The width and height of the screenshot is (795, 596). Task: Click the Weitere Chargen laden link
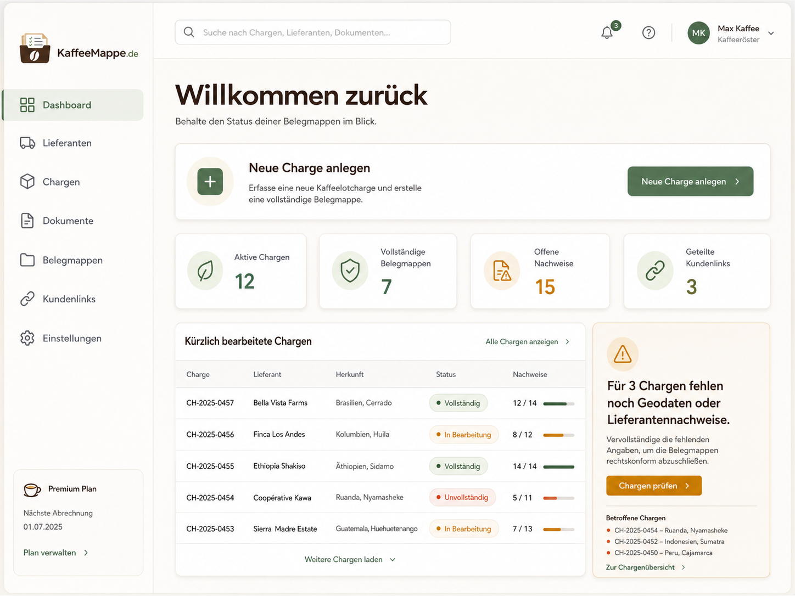point(350,560)
